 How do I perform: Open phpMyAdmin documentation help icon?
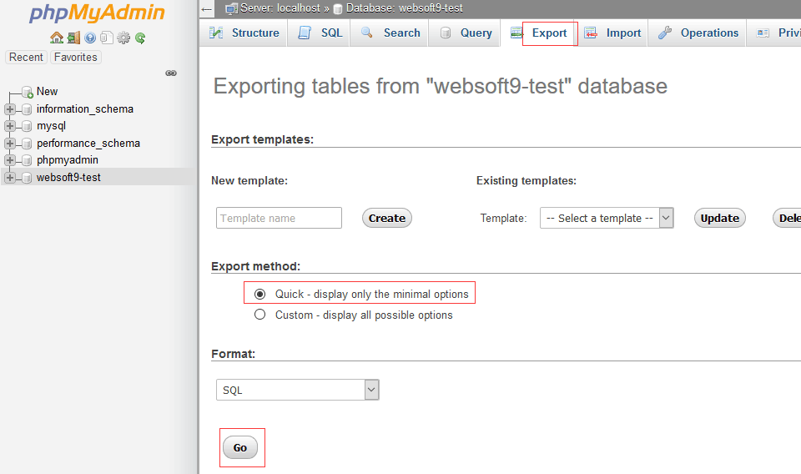tap(90, 38)
